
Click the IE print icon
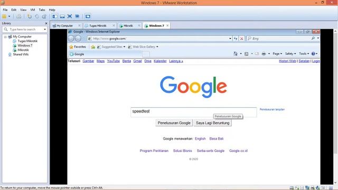click(x=264, y=54)
